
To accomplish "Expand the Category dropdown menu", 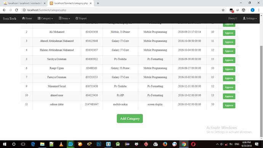I will [45, 18].
